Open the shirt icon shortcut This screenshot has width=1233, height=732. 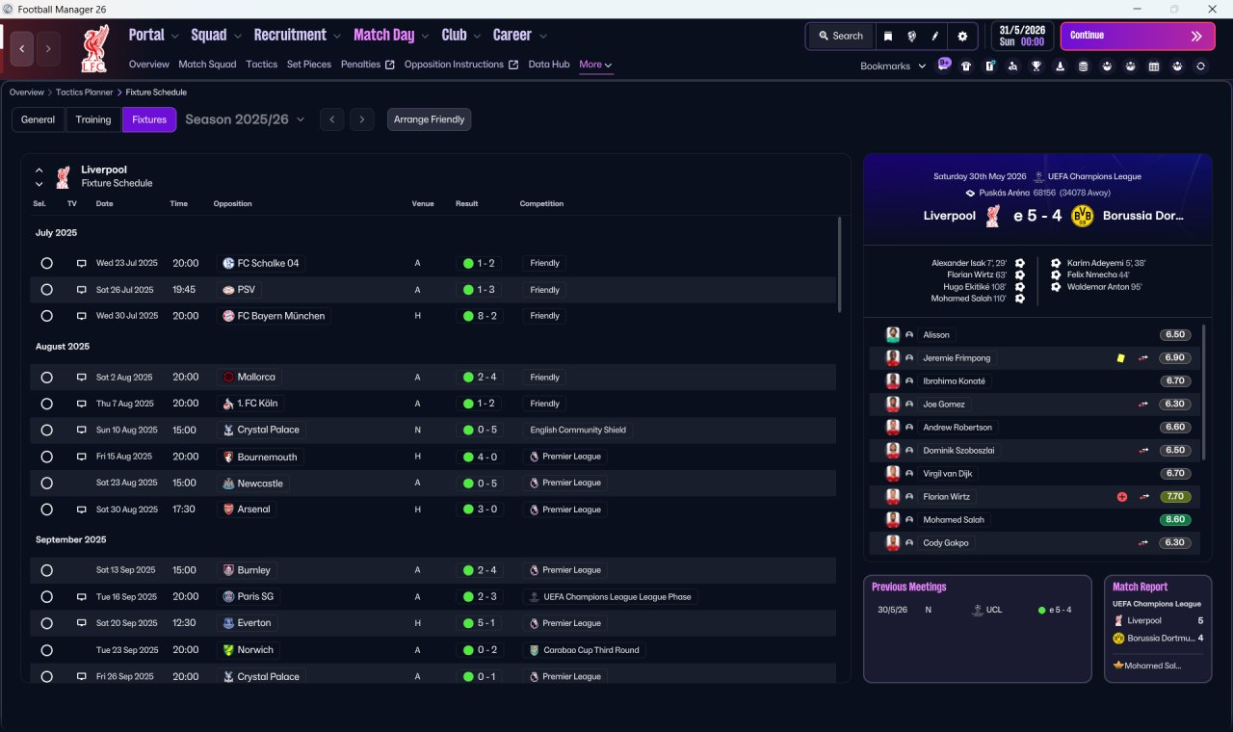click(966, 66)
